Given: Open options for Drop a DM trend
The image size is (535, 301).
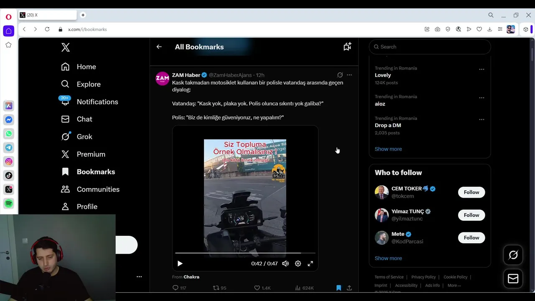Looking at the screenshot, I should [481, 120].
